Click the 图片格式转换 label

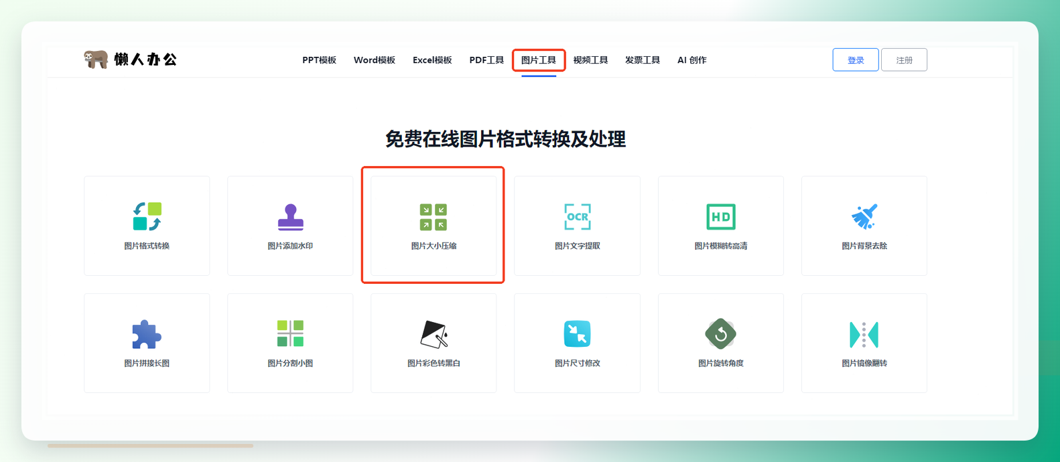(x=147, y=246)
